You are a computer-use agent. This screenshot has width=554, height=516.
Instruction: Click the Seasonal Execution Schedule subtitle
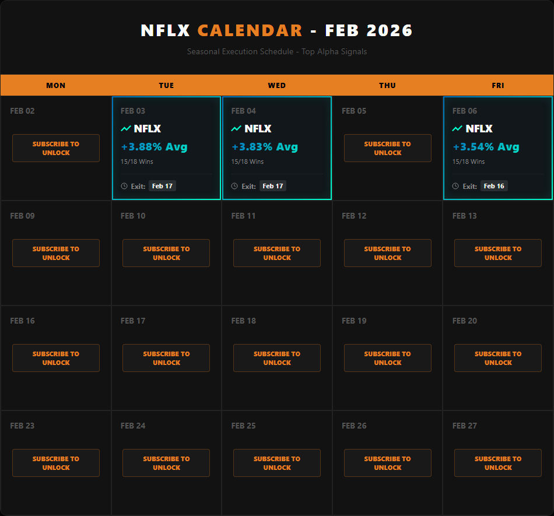point(276,51)
